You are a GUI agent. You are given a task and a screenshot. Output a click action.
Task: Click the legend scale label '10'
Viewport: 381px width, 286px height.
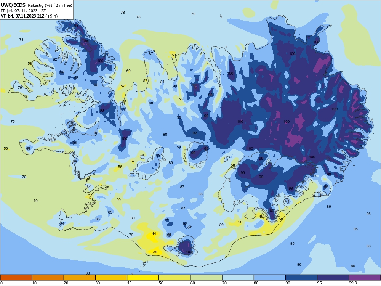coord(34,283)
